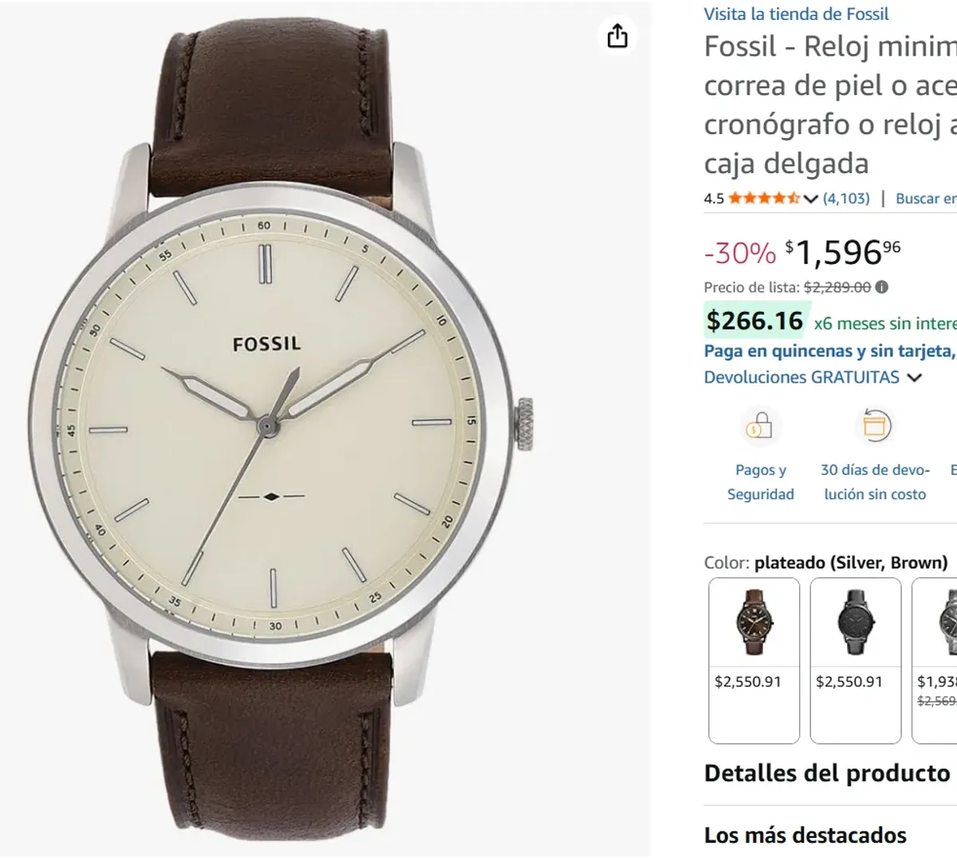This screenshot has width=957, height=861.
Task: Select the black watch color thumbnail
Action: click(856, 622)
